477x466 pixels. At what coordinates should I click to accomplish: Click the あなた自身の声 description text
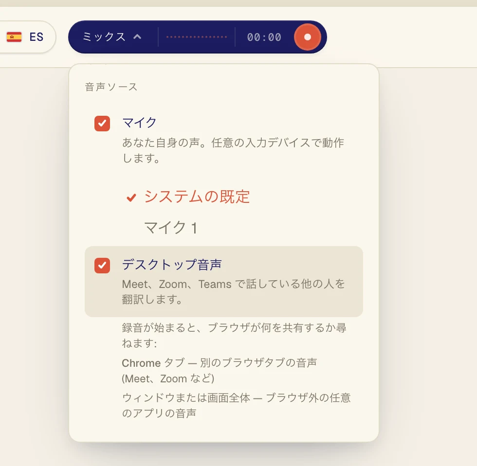click(233, 150)
